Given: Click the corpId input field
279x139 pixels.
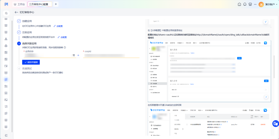Looking at the screenshot, I should (x=111, y=55).
